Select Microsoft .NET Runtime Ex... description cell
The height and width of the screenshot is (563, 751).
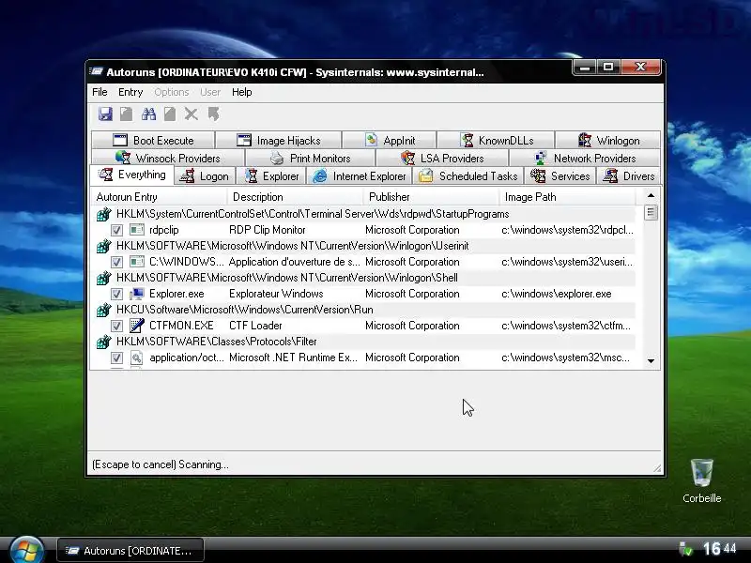pyautogui.click(x=293, y=358)
